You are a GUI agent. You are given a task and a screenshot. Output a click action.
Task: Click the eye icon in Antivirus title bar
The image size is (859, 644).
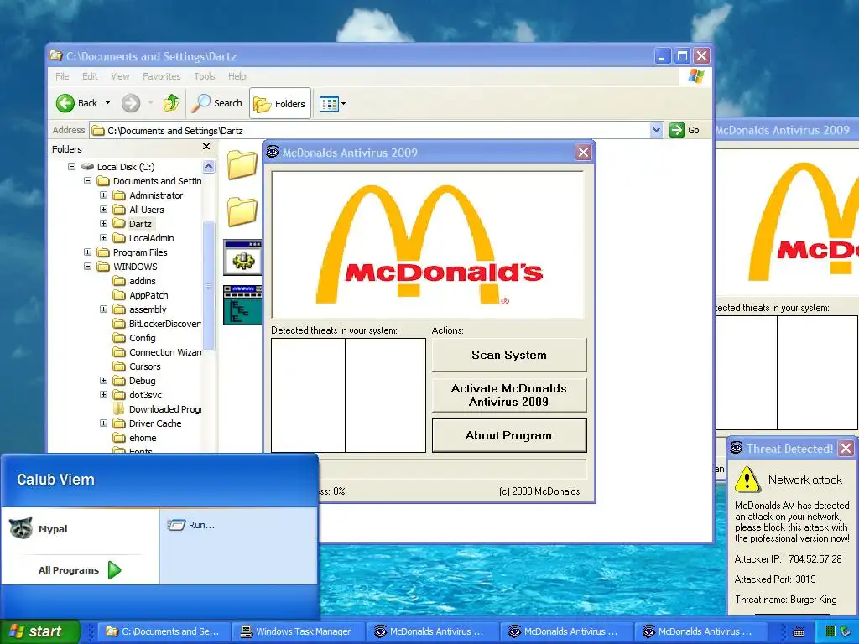273,152
